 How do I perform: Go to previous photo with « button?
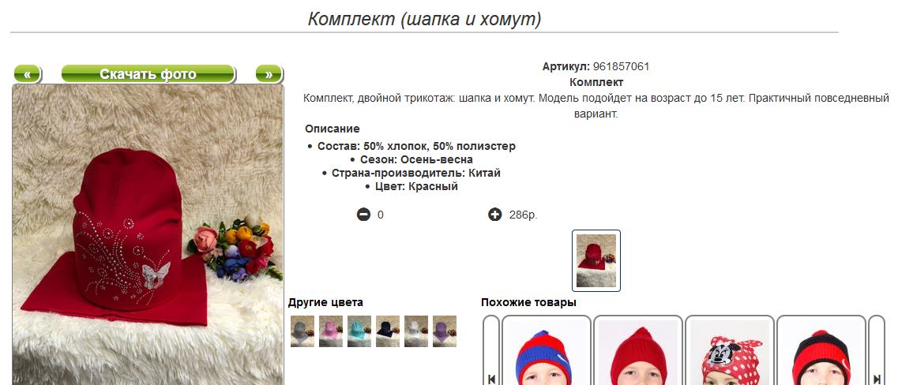coord(27,74)
